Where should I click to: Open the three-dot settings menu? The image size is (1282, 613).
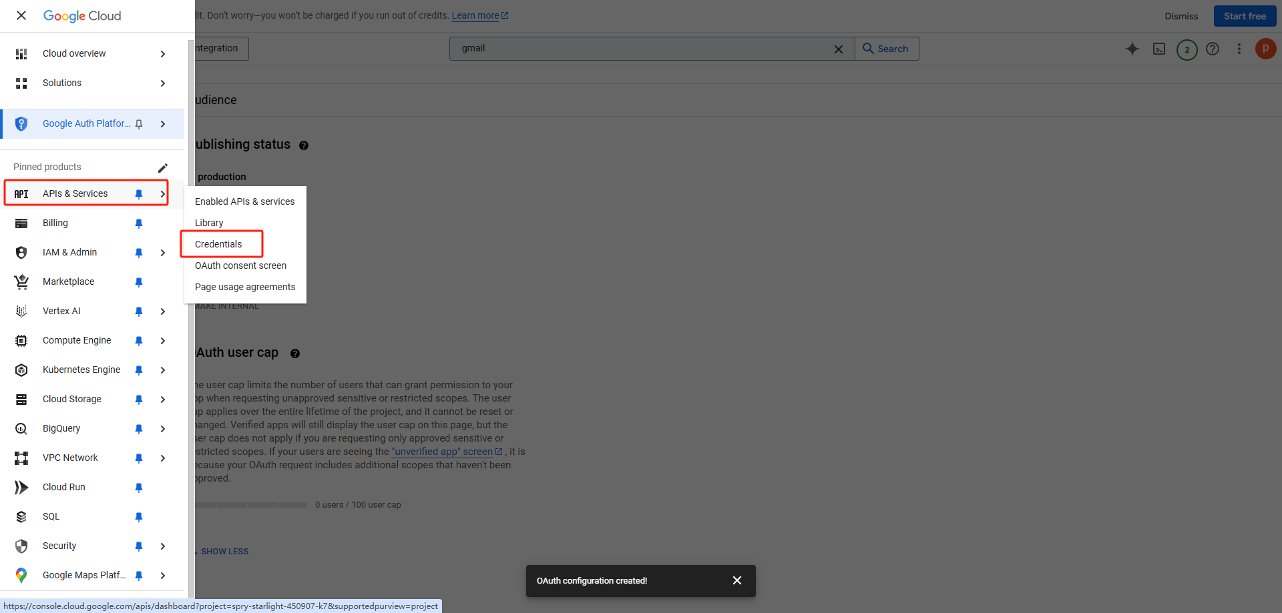(x=1239, y=49)
